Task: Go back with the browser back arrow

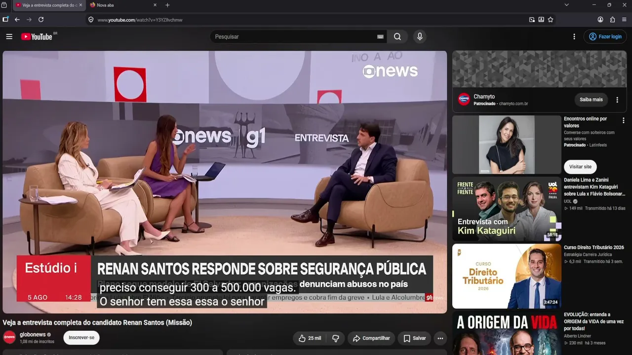Action: pyautogui.click(x=17, y=20)
